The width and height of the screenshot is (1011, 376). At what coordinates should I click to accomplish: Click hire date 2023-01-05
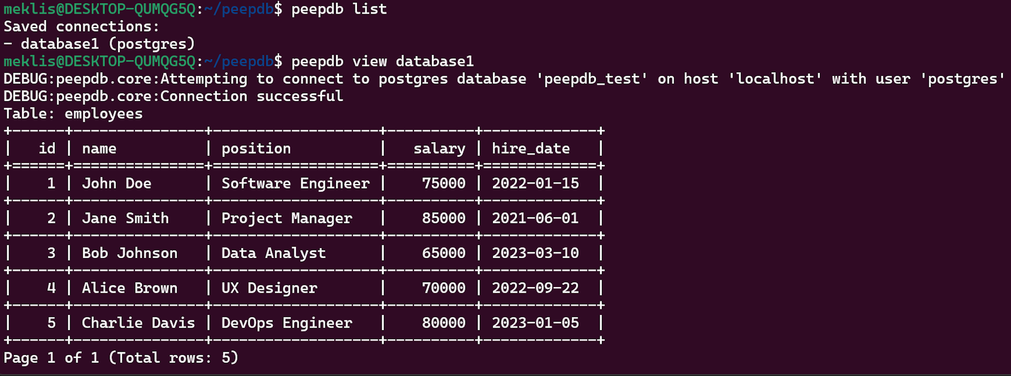535,322
